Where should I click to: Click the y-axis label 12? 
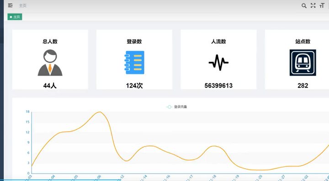point(28,132)
